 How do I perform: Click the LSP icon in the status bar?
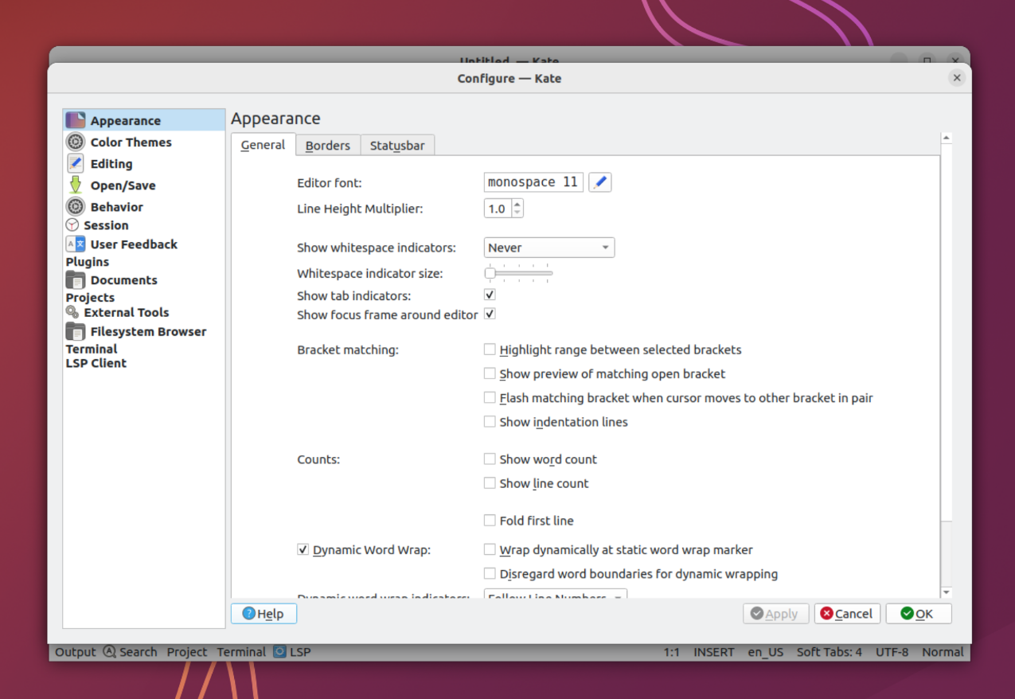(x=279, y=651)
